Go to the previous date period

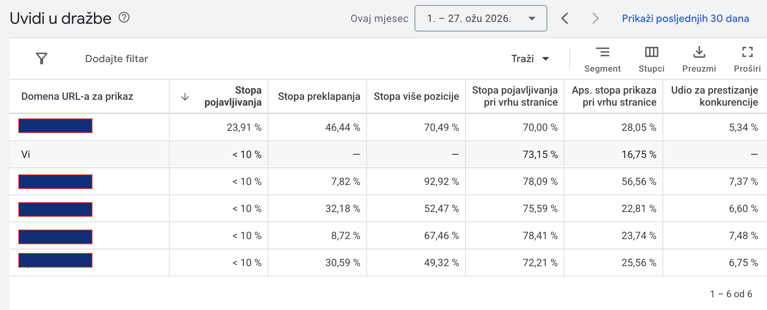pos(565,18)
